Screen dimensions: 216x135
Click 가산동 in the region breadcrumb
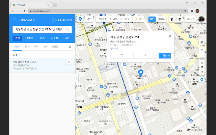(x=127, y=19)
